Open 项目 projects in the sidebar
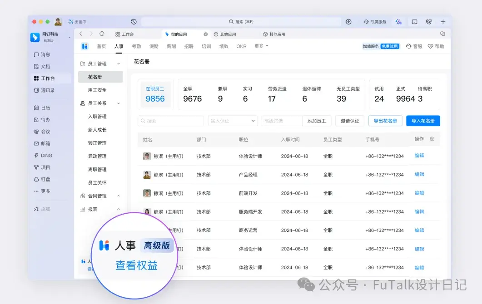Image resolution: width=482 pixels, height=304 pixels. coord(42,167)
